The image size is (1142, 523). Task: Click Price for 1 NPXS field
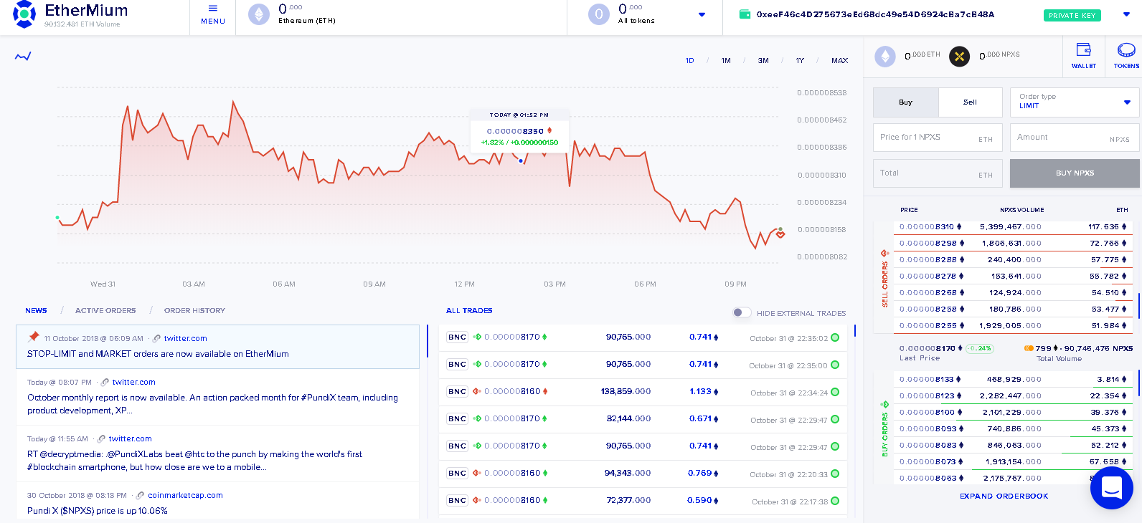coord(938,137)
